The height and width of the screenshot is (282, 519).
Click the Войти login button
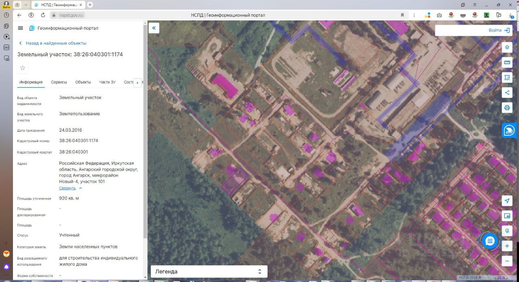pos(499,30)
